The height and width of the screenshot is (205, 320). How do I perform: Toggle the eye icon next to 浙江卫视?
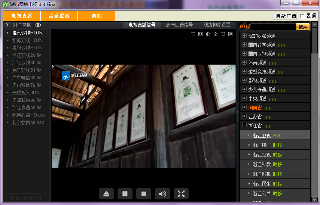[x=38, y=25]
